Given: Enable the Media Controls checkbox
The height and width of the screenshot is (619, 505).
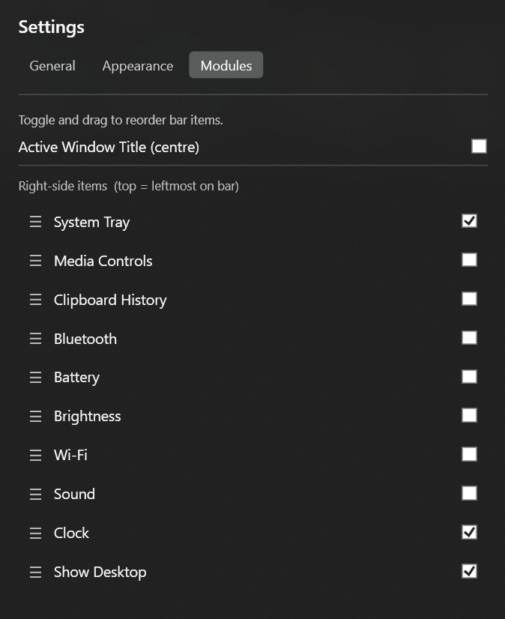Looking at the screenshot, I should click(x=469, y=260).
